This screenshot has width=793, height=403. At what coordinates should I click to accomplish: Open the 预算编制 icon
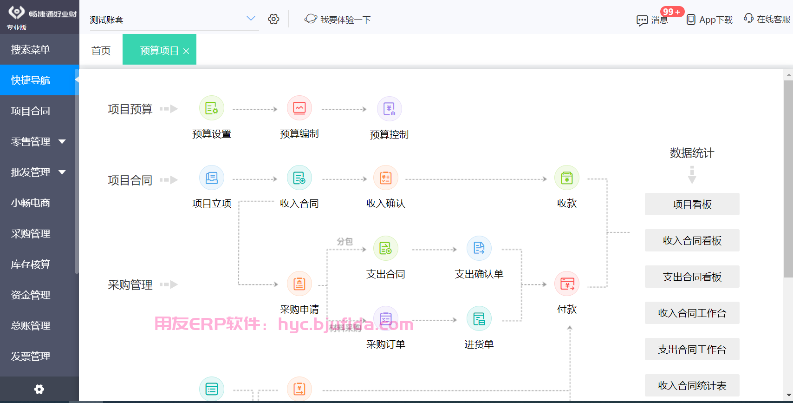coord(299,108)
